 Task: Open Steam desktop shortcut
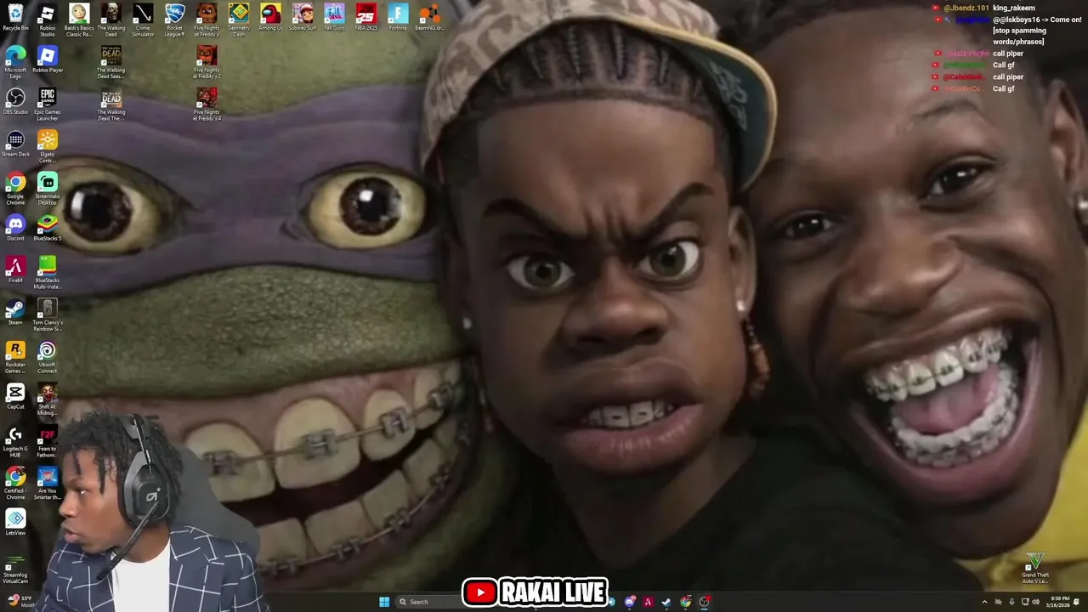pos(15,312)
